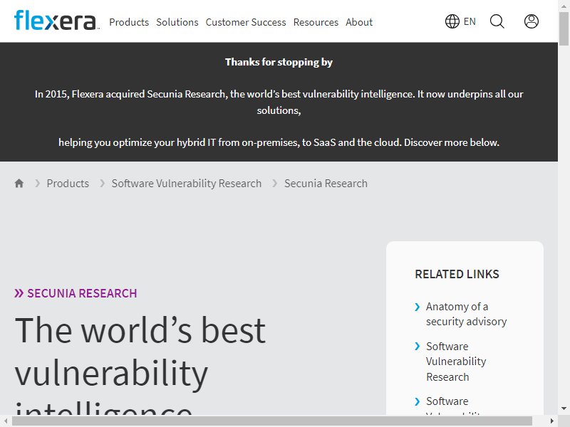This screenshot has height=427, width=570.
Task: Click the globe language icon
Action: (452, 21)
